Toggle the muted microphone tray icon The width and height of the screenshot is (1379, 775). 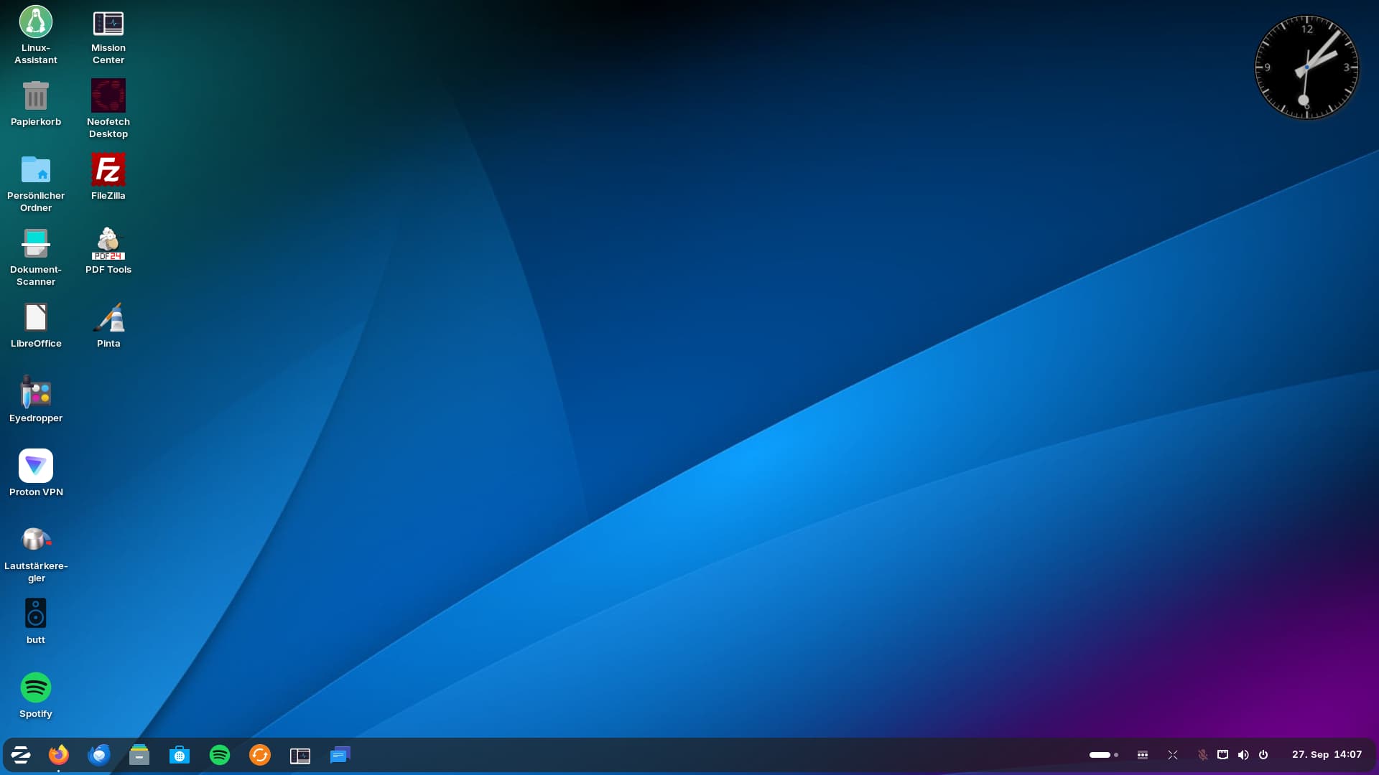point(1202,755)
